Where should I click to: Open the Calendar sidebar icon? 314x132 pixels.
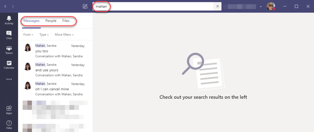(9, 65)
